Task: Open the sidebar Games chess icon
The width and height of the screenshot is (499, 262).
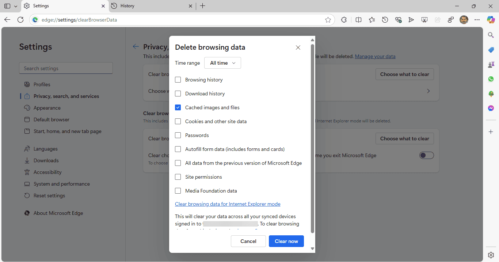Action: pyautogui.click(x=491, y=64)
